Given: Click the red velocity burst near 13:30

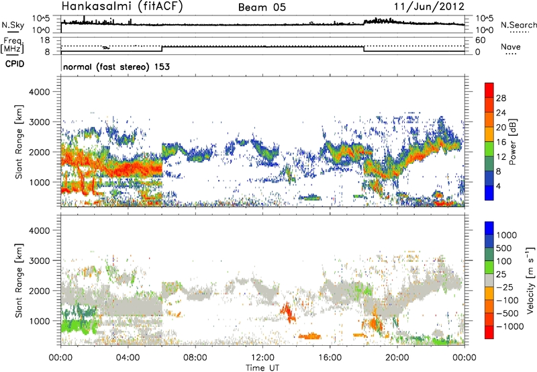Looking at the screenshot, I should pyautogui.click(x=288, y=312).
